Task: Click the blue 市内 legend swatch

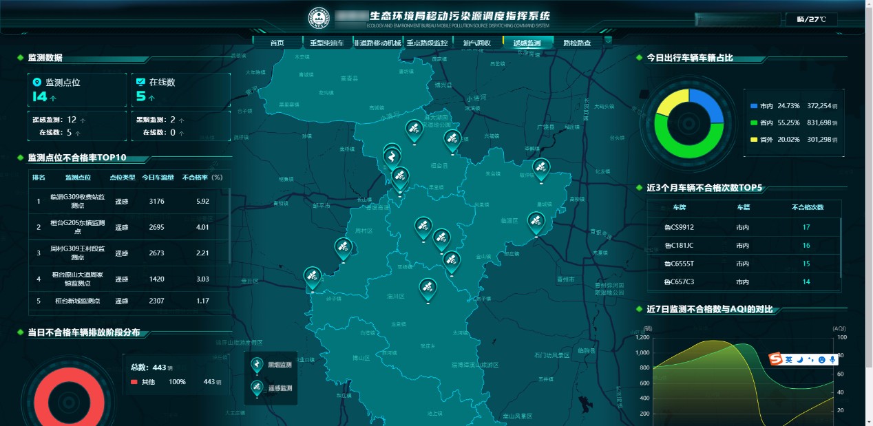Action: (754, 106)
